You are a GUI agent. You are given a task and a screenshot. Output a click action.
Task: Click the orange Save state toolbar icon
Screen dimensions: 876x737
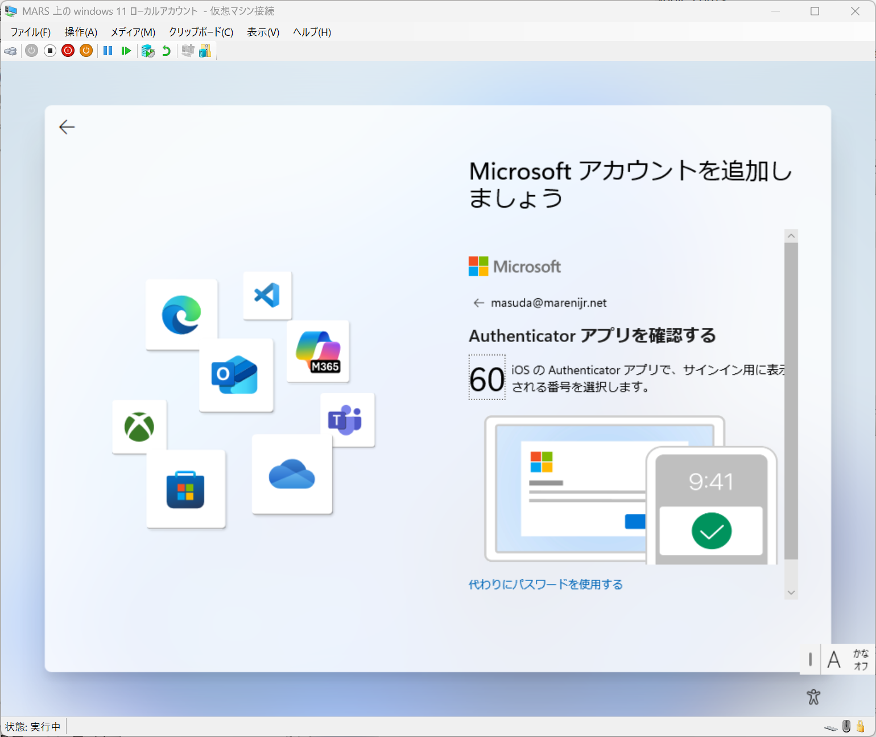coord(86,51)
